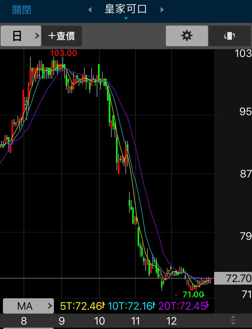
Task: Tap the 關閉 close link
Action: point(21,10)
